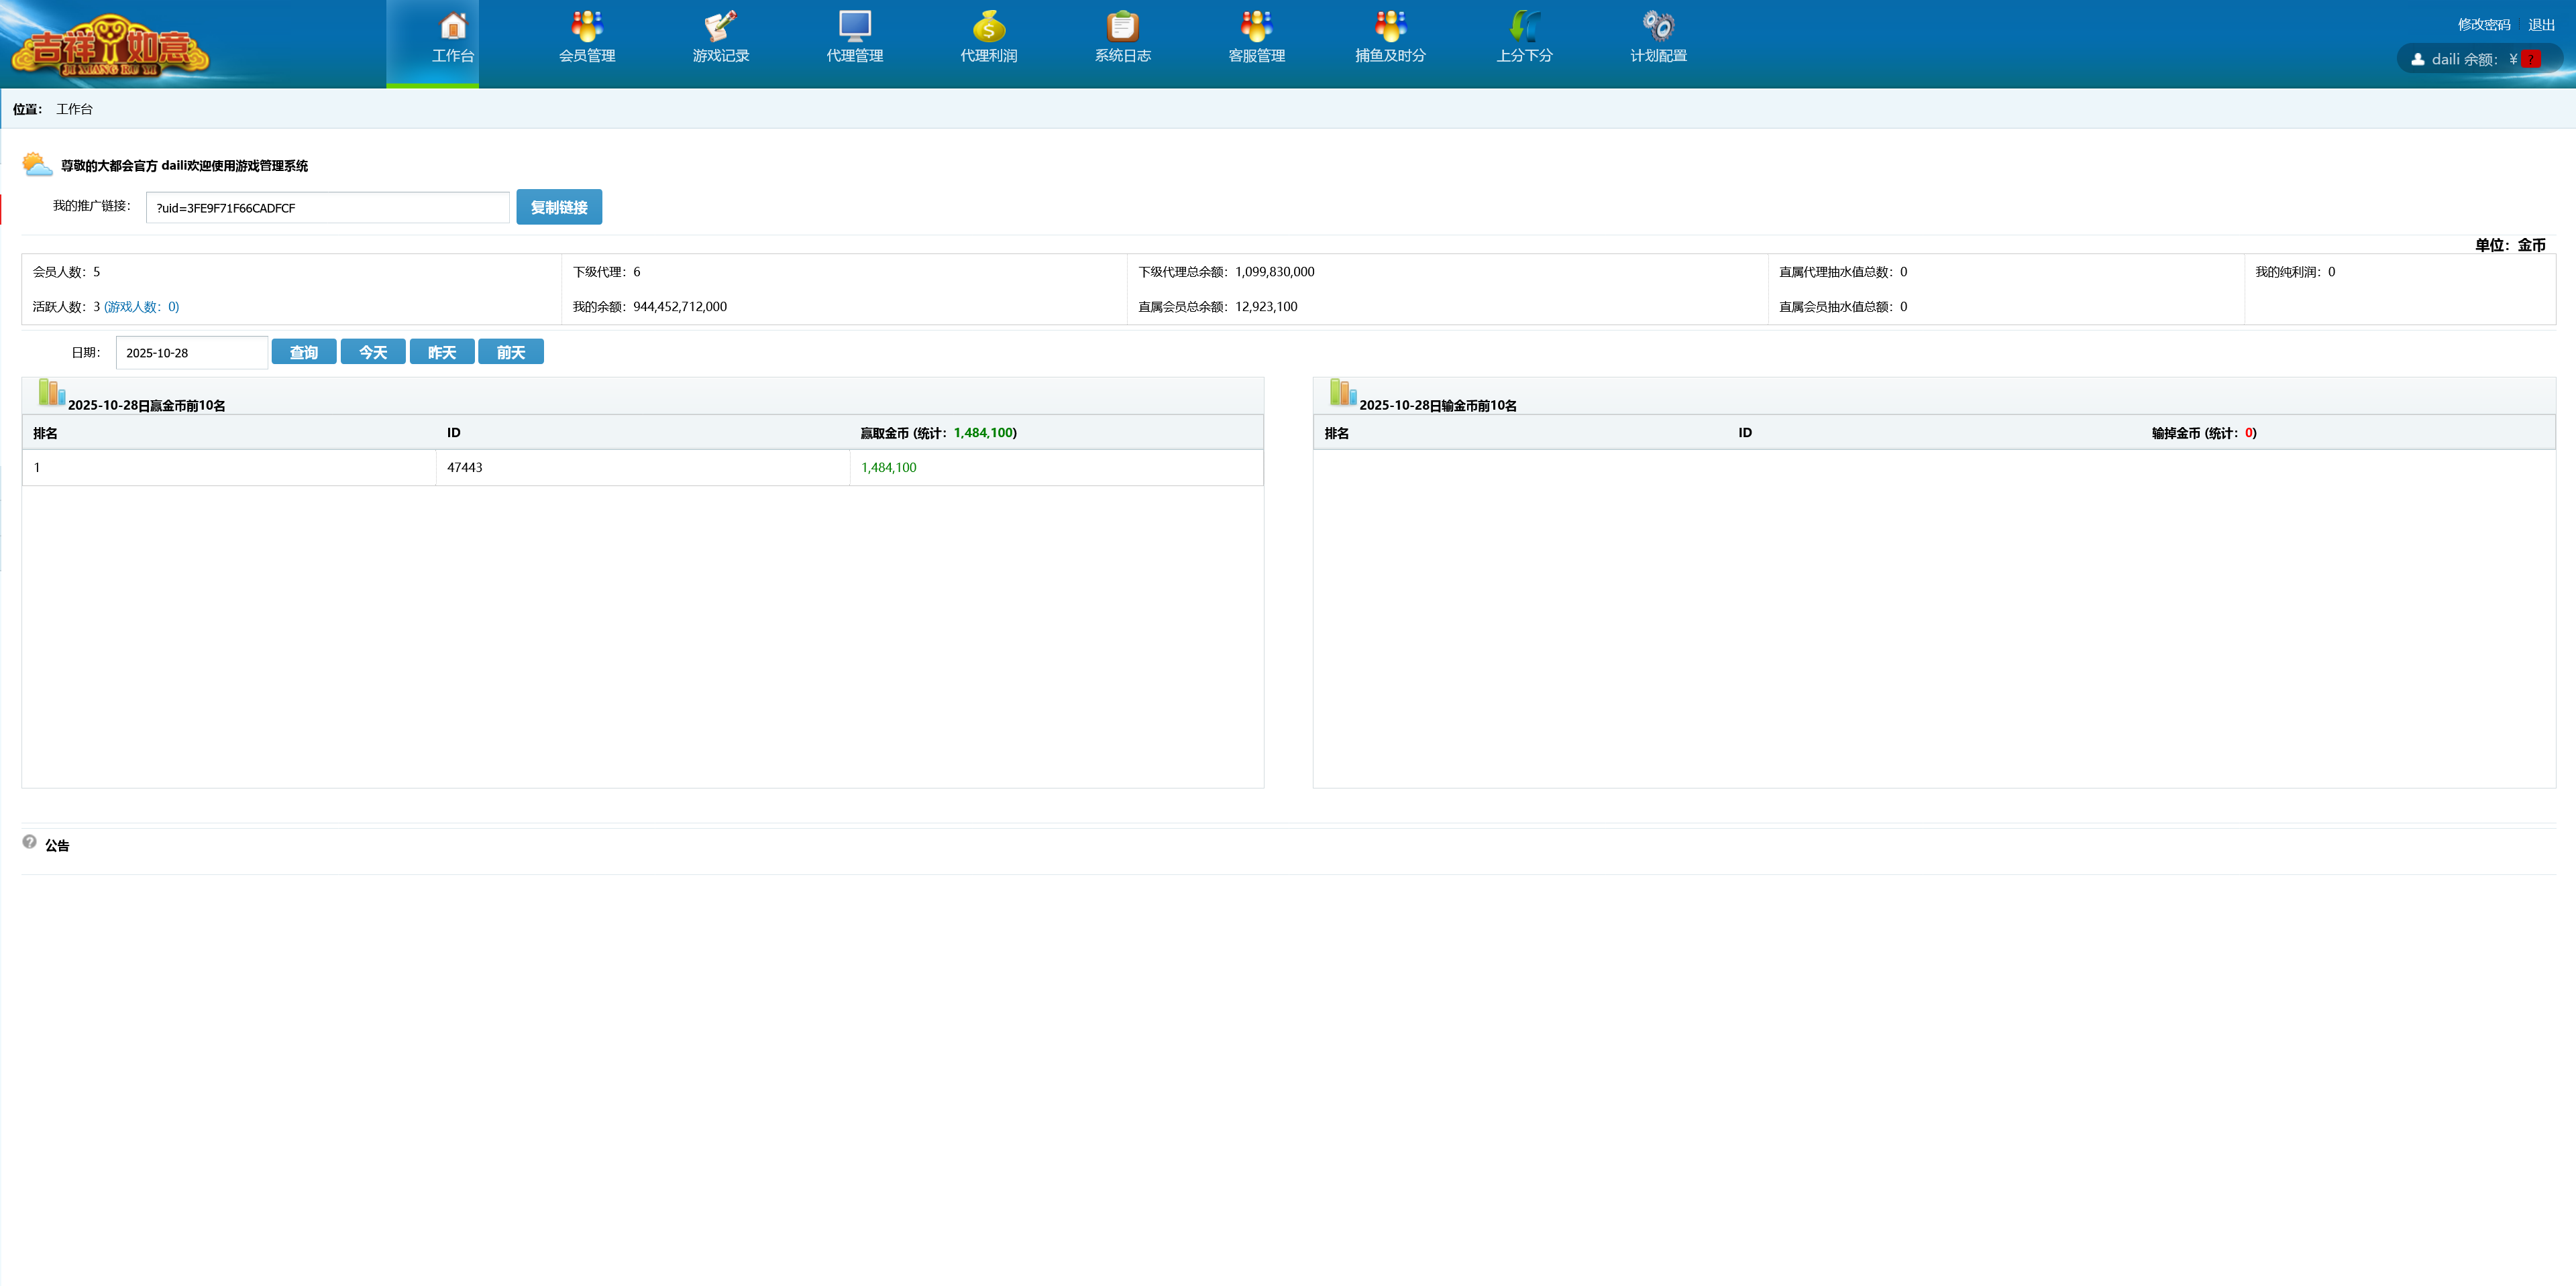The width and height of the screenshot is (2576, 1286).
Task: Select 今天 date shortcut
Action: click(x=373, y=352)
